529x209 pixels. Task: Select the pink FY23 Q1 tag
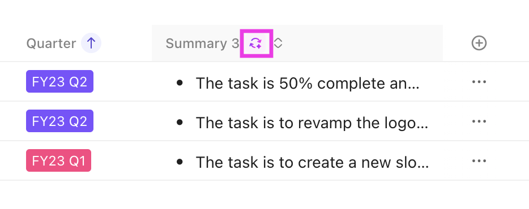[59, 160]
